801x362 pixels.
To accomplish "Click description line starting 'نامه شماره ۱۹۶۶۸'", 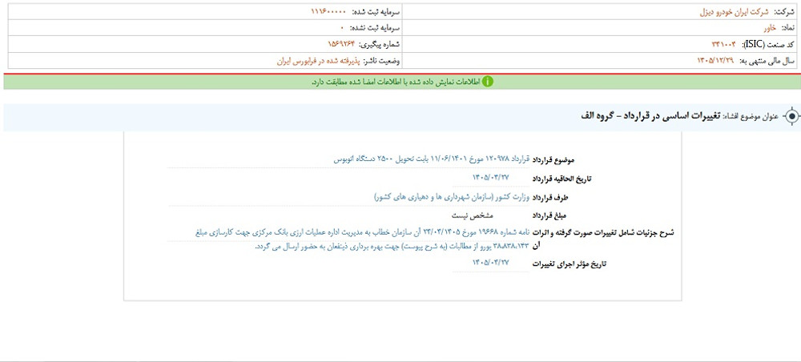I will [363, 231].
